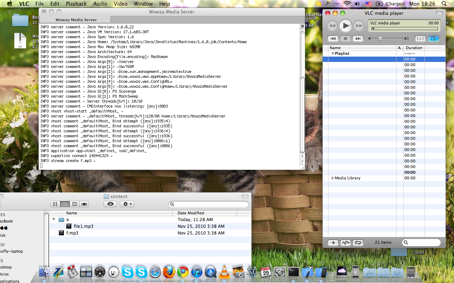Screen dimensions: 454x283
Task: Click the Quick Look eye button in Finder
Action: [110, 204]
